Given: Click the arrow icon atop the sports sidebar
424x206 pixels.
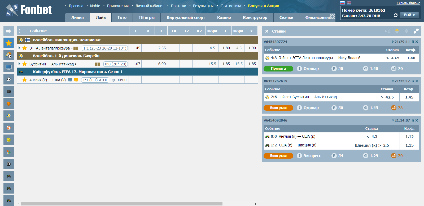Looking at the screenshot, I should (8, 31).
